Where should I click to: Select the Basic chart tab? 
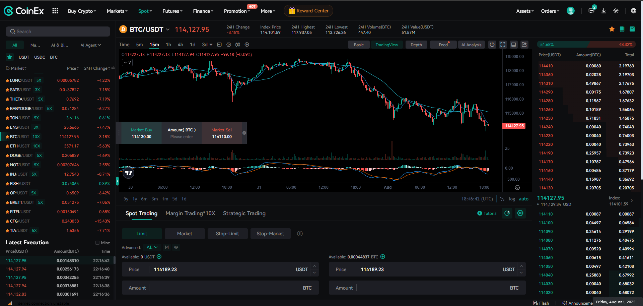pos(359,45)
